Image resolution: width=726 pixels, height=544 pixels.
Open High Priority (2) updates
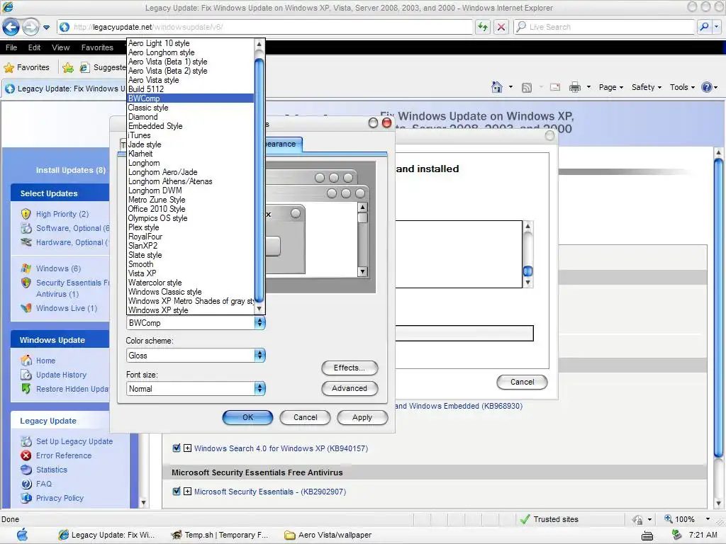coord(62,214)
